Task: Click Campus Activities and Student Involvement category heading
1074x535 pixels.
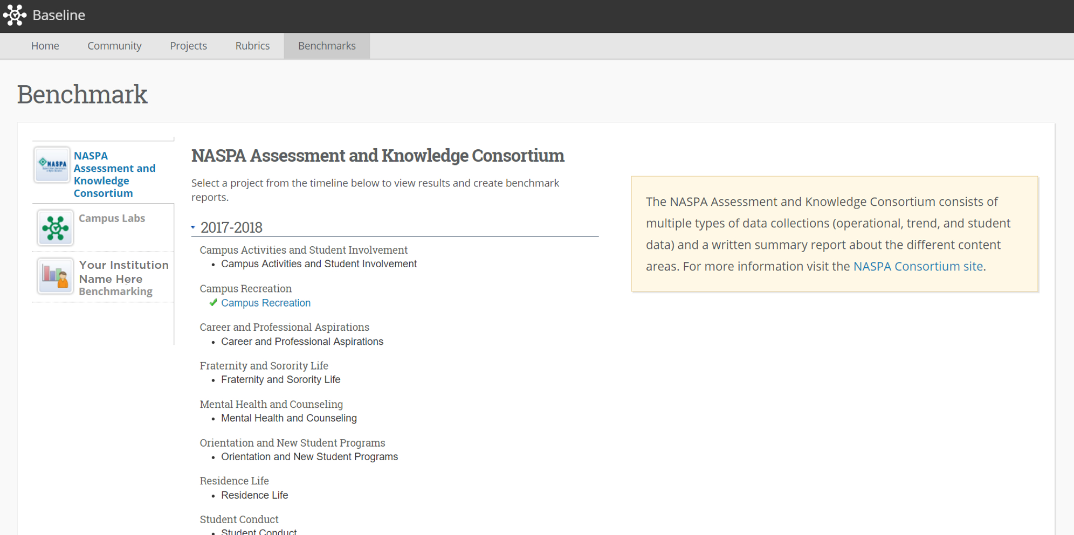Action: tap(304, 250)
